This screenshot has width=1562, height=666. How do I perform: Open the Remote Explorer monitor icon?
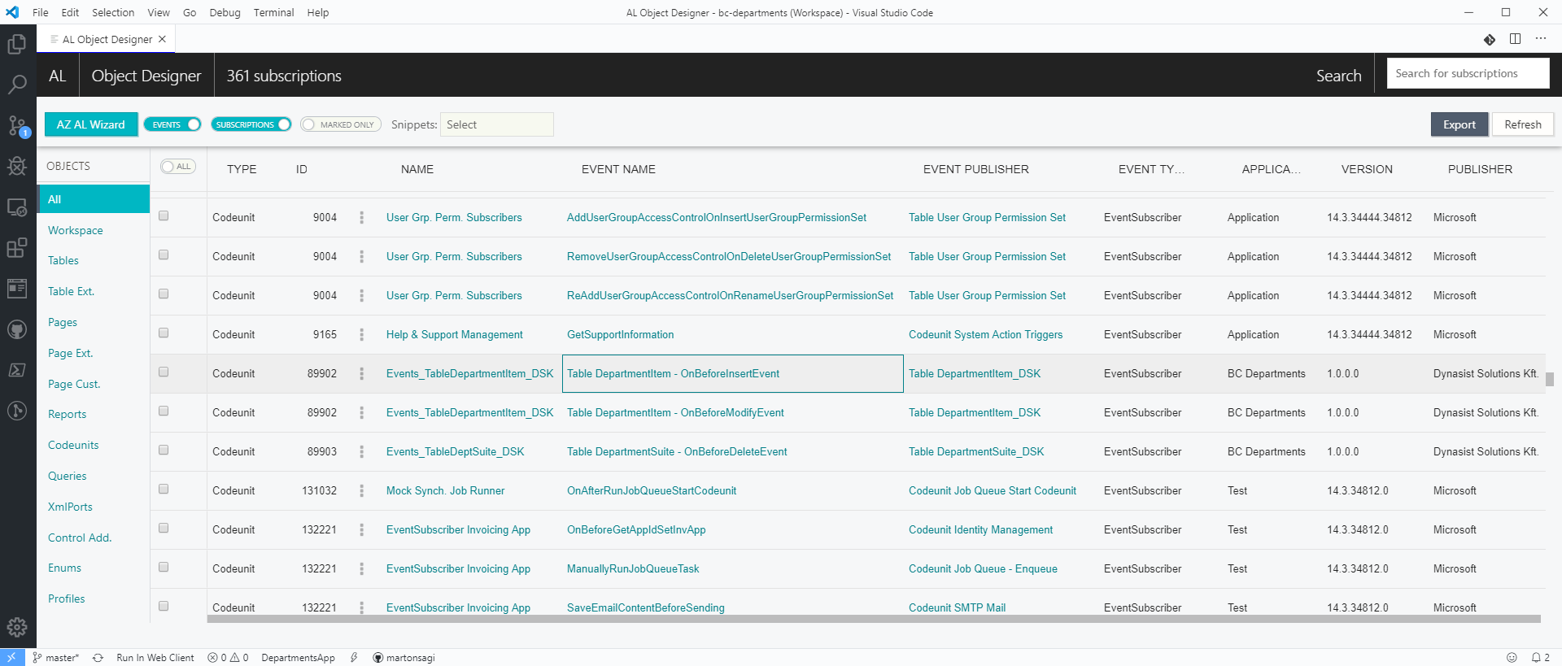pos(17,208)
